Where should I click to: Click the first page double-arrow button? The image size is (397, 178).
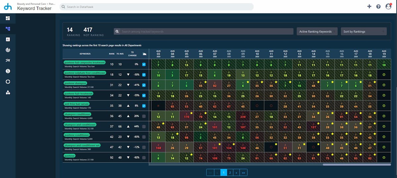[210, 172]
